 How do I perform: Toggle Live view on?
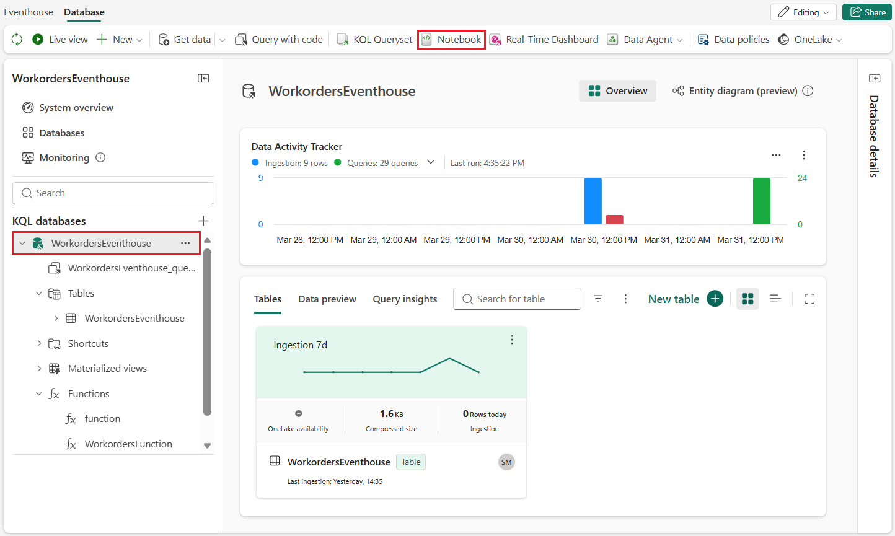60,40
